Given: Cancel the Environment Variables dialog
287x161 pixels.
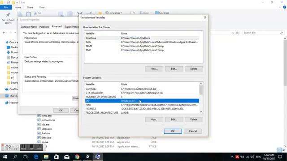Looking at the screenshot, I should tap(193, 131).
